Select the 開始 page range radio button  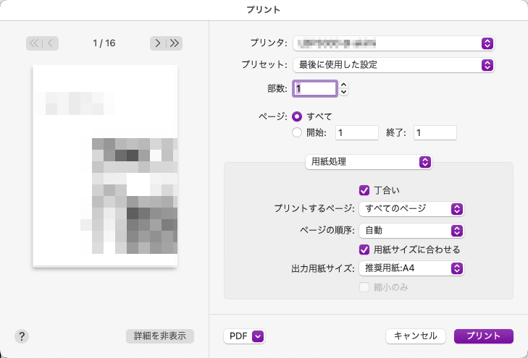[x=297, y=132]
